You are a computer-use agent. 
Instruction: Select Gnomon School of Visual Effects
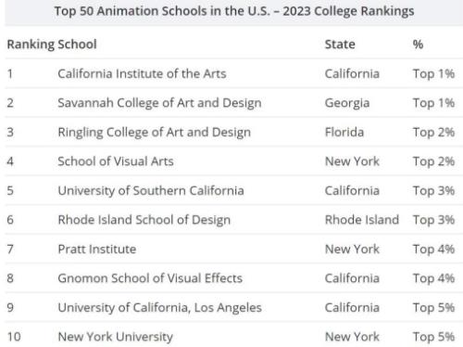[x=150, y=278]
